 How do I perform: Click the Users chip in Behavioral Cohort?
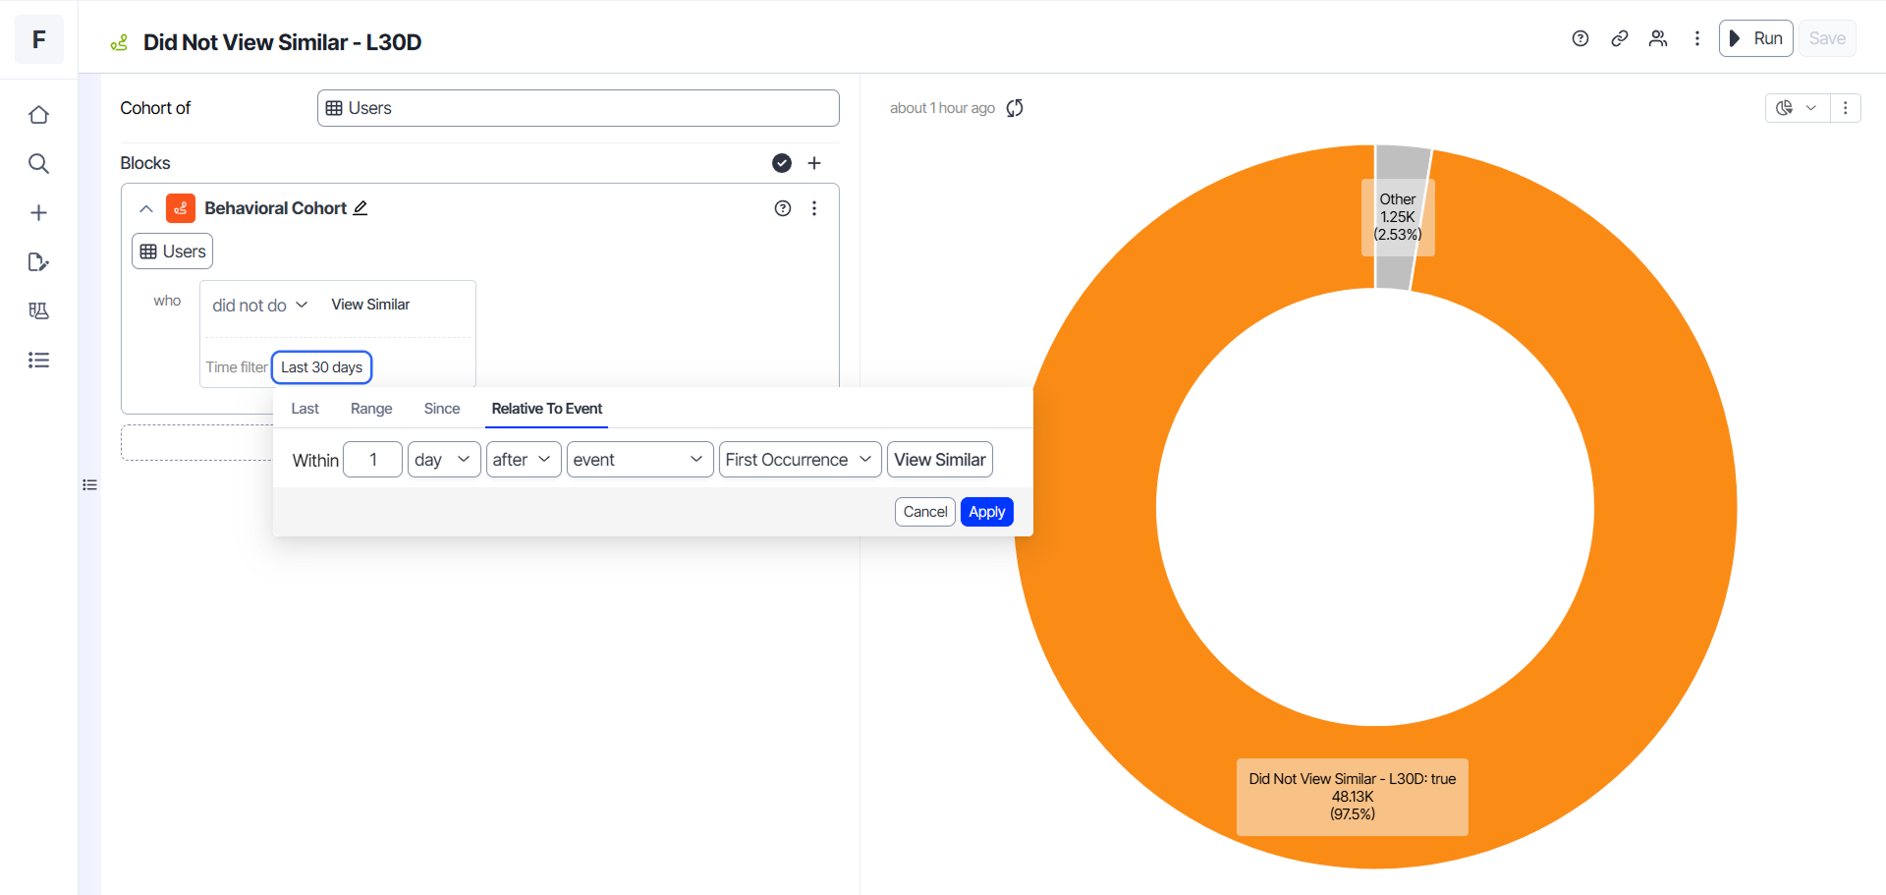click(x=173, y=252)
